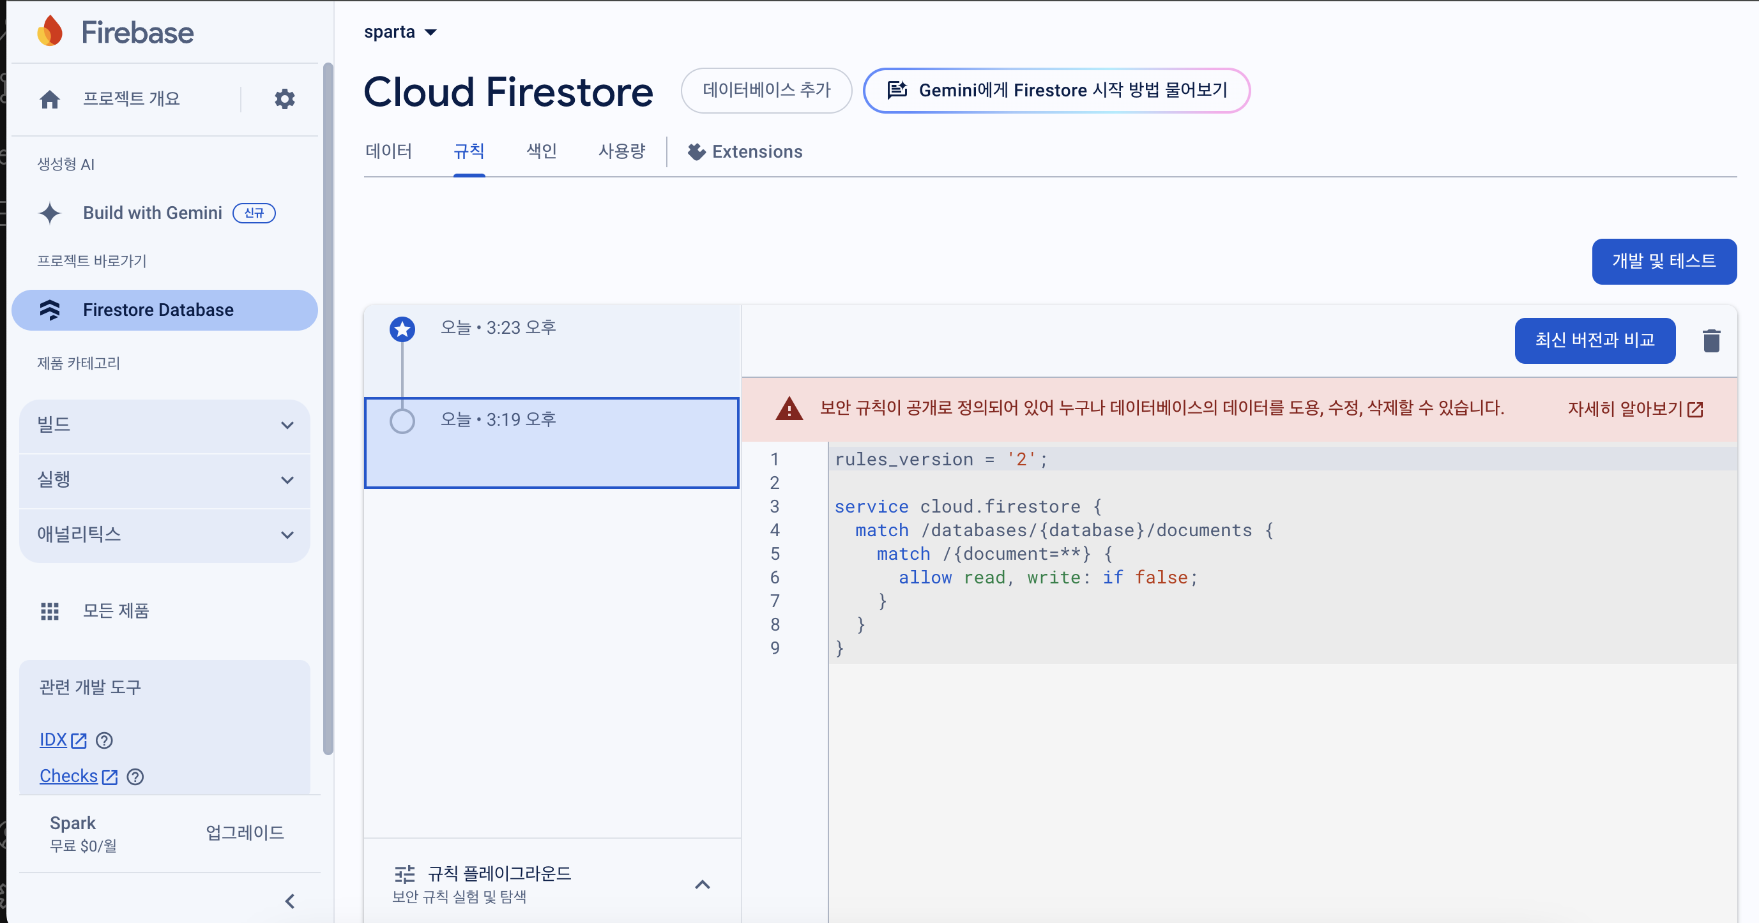Click the Firebase flame logo

click(50, 31)
